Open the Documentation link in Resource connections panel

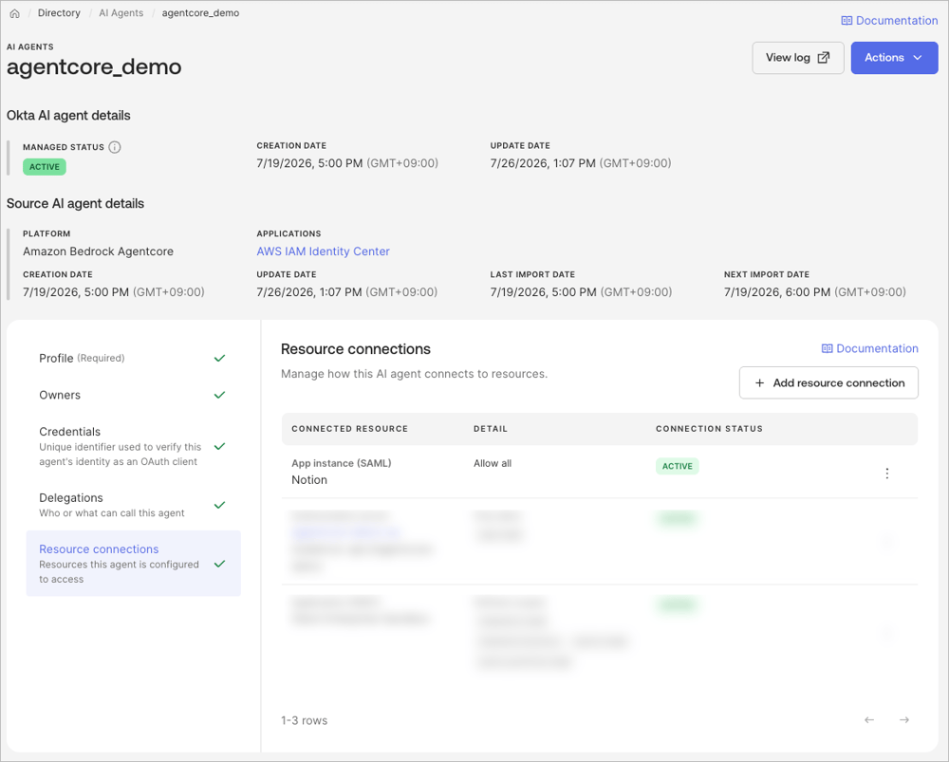(869, 348)
